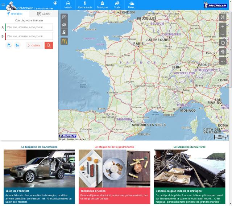This screenshot has width=232, height=206.
Task: Click the Michelin logo in header
Action: point(215,5)
